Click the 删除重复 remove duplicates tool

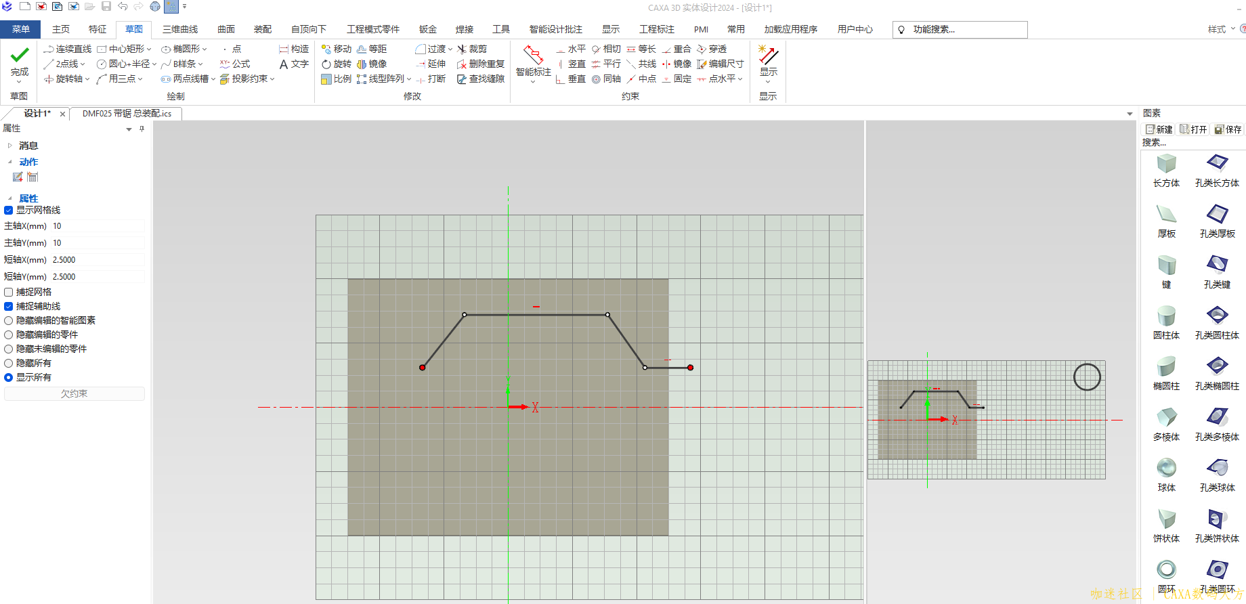click(x=481, y=64)
